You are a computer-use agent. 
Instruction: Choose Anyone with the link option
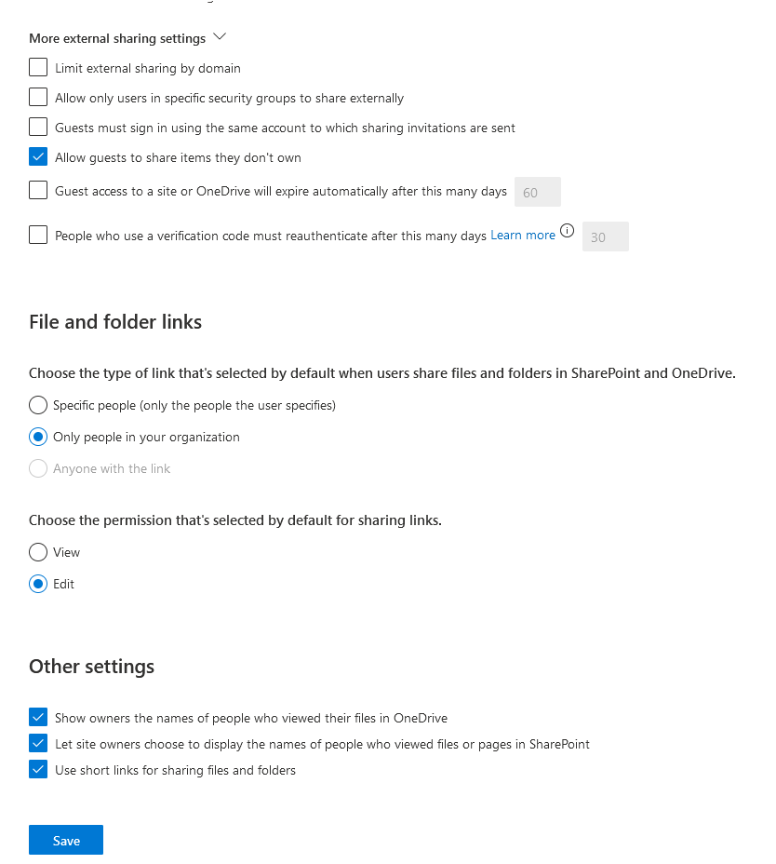pyautogui.click(x=38, y=468)
